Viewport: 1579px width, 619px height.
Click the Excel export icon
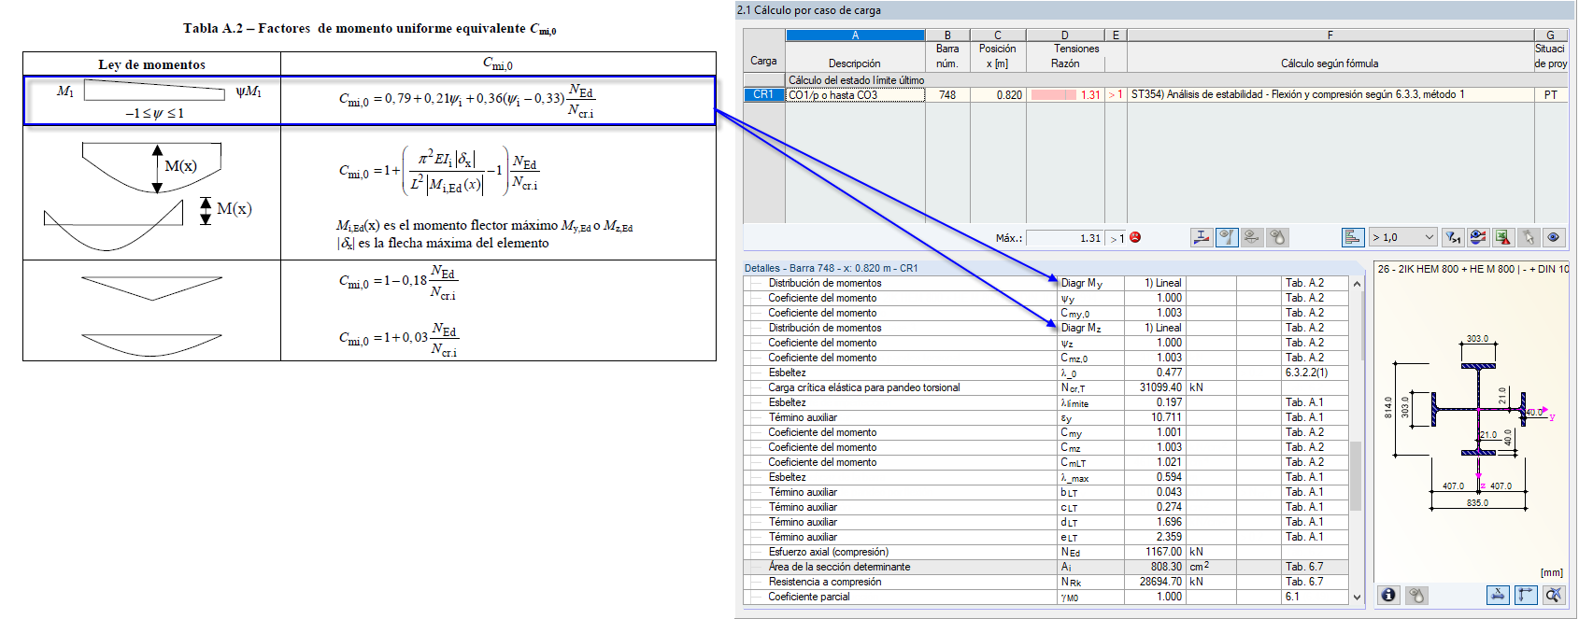[1503, 237]
